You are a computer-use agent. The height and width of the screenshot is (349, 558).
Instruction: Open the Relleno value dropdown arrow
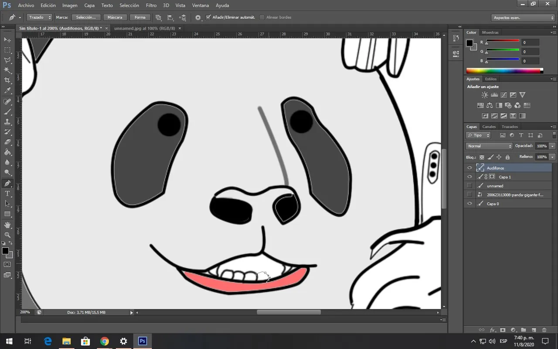tap(553, 157)
